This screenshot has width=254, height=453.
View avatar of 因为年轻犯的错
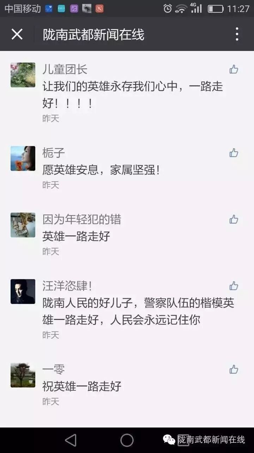(23, 225)
